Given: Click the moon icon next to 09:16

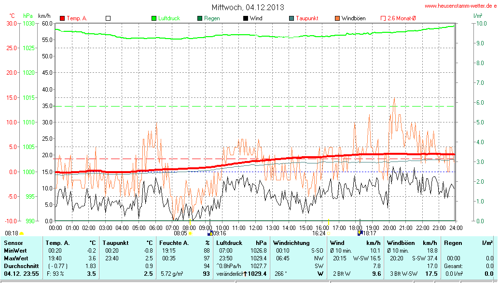Looking at the screenshot, I should click(x=209, y=233).
